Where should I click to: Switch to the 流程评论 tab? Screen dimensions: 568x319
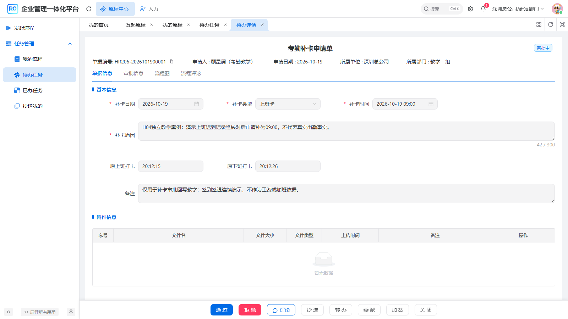(191, 73)
